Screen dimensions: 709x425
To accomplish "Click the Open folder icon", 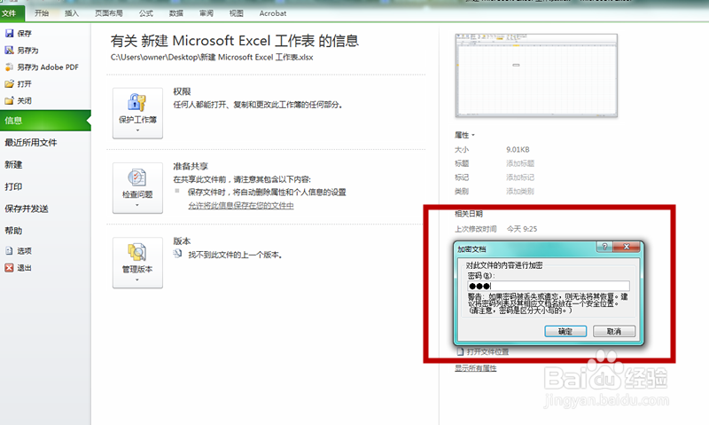I will tap(9, 83).
